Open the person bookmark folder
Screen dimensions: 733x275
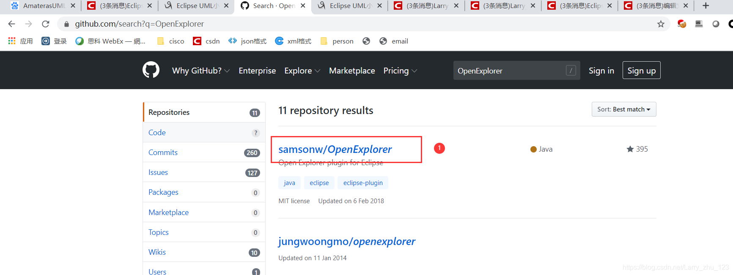coord(337,41)
